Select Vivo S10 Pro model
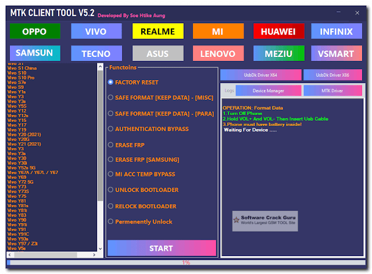This screenshot has height=274, width=372. [x=21, y=78]
